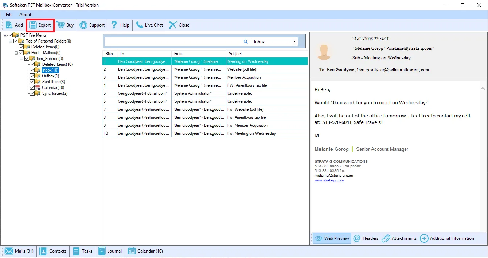This screenshot has width=488, height=258.
Task: Toggle top-level Deleted Items(0) checkbox
Action: pos(21,47)
